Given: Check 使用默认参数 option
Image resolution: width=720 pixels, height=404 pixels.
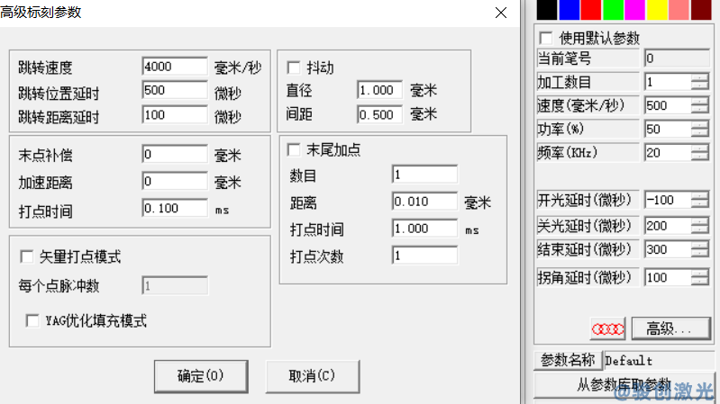Looking at the screenshot, I should click(x=546, y=38).
